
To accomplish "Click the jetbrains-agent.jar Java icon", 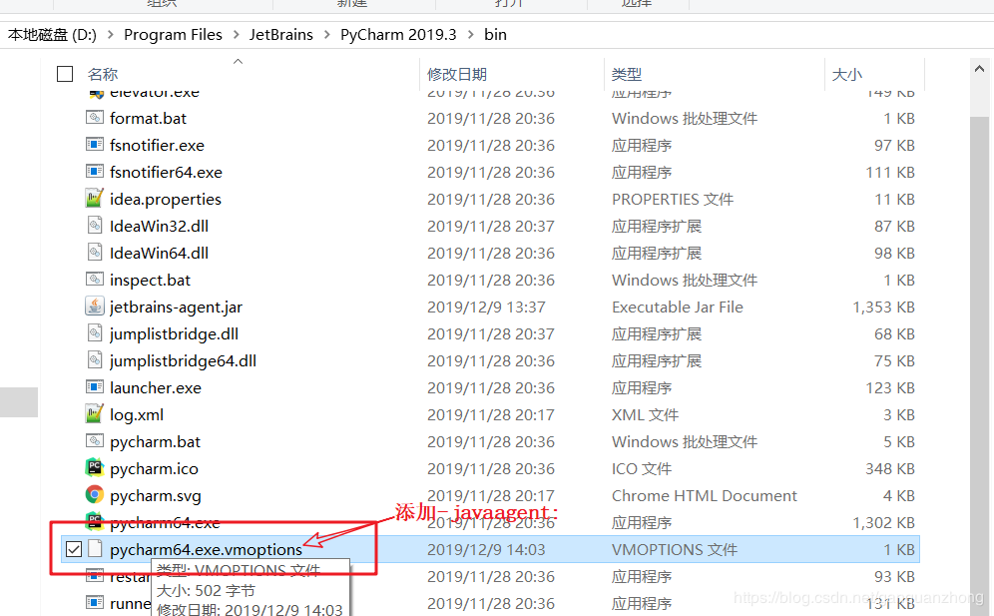I will click(x=95, y=307).
